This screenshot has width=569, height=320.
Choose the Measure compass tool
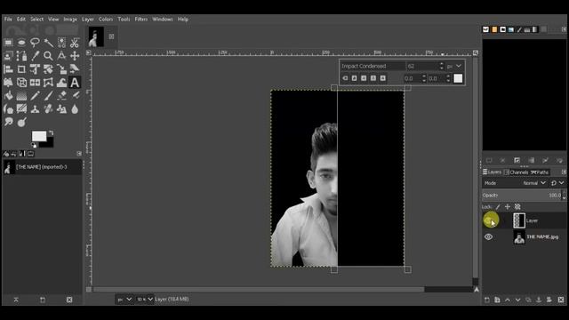(61, 56)
